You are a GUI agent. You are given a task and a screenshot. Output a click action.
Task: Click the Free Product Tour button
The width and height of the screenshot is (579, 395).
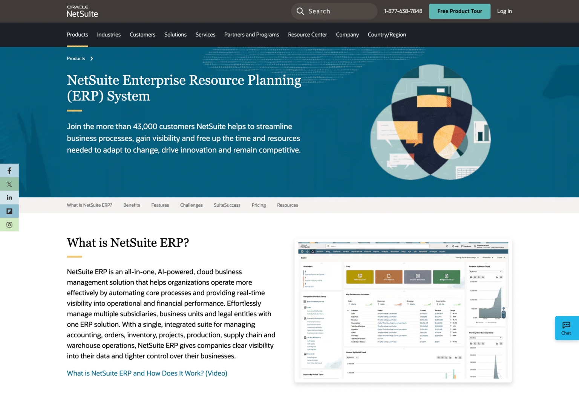click(x=460, y=11)
